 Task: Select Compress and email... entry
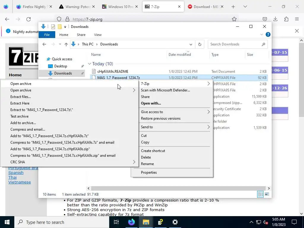pos(28,129)
